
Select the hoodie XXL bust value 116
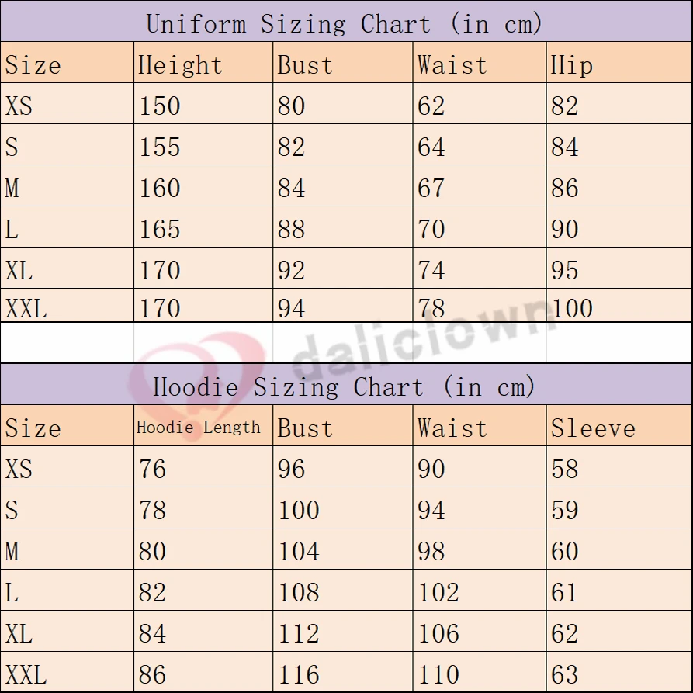click(x=299, y=674)
